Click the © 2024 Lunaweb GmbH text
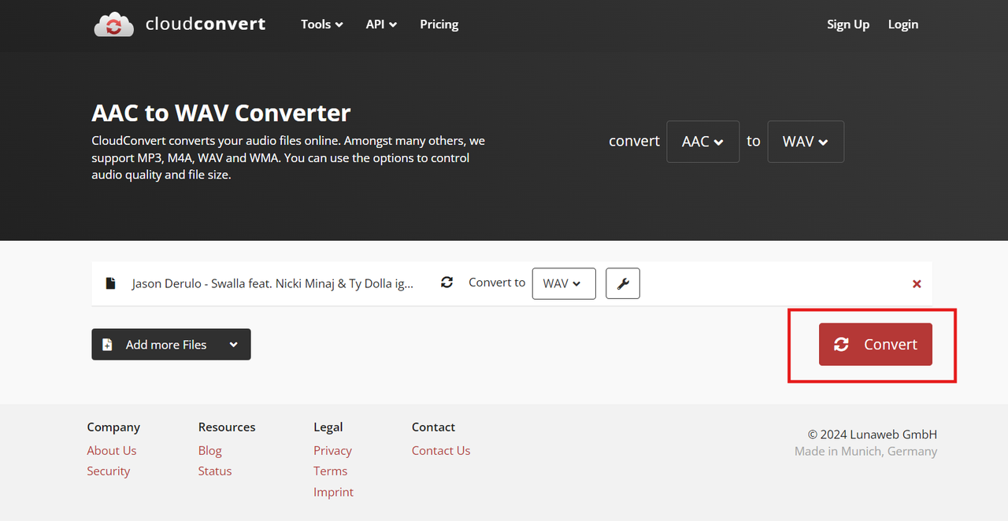The image size is (1008, 521). click(x=873, y=434)
